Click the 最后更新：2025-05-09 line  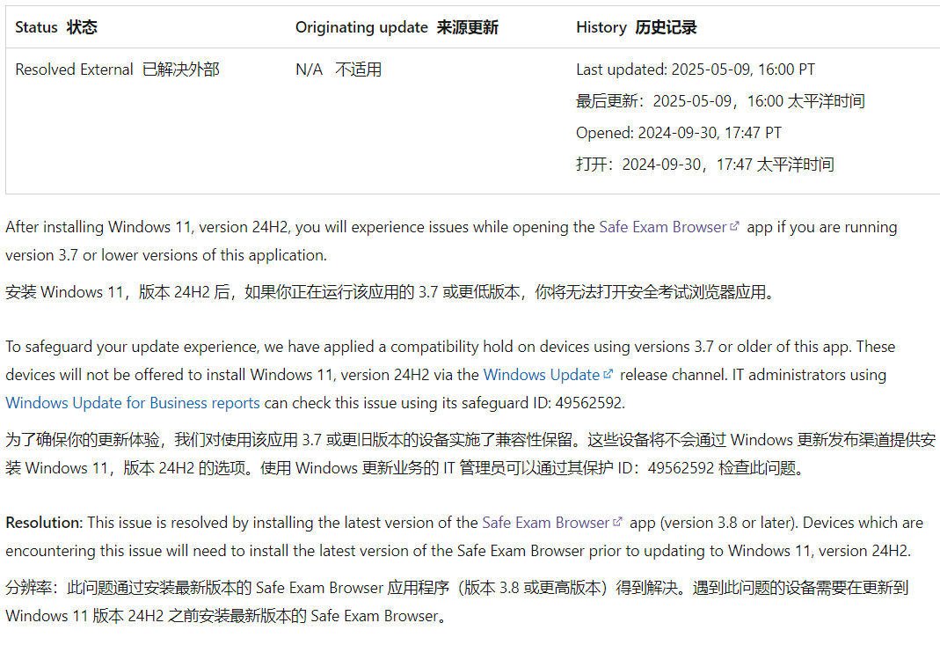coord(720,101)
